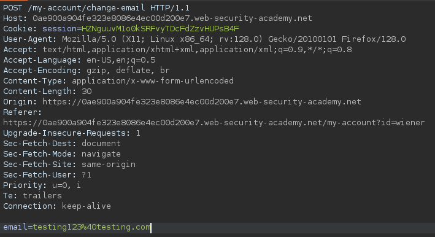Click the Sec-Fetch-User header
The width and height of the screenshot is (435, 237).
point(47,175)
